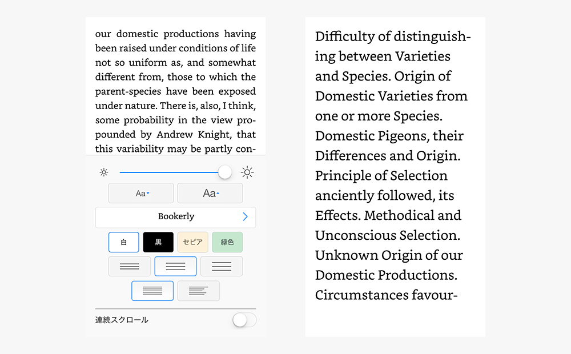The height and width of the screenshot is (354, 571).
Task: Decrease font size with small Aa button
Action: [141, 193]
